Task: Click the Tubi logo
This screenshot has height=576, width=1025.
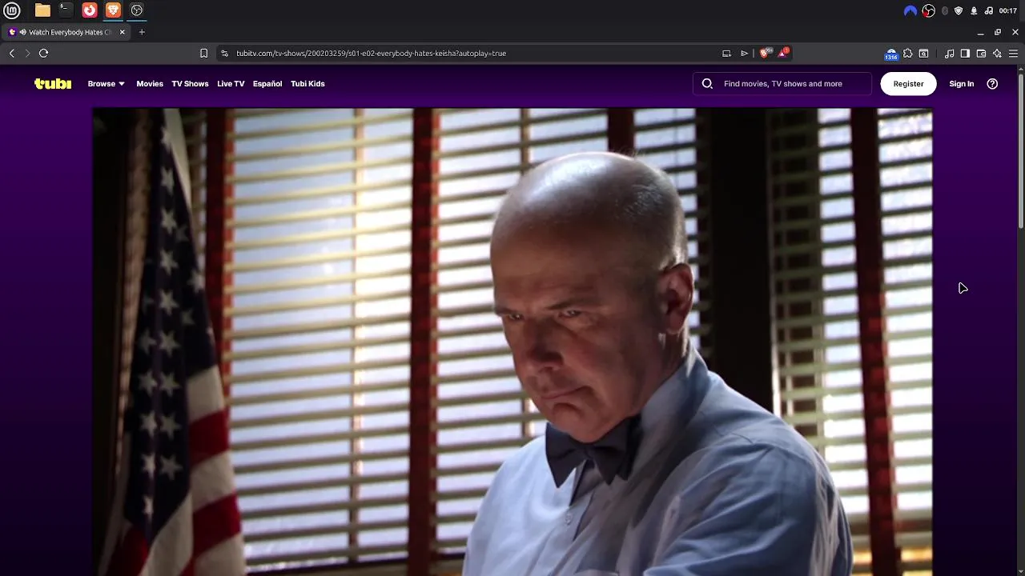Action: point(53,83)
